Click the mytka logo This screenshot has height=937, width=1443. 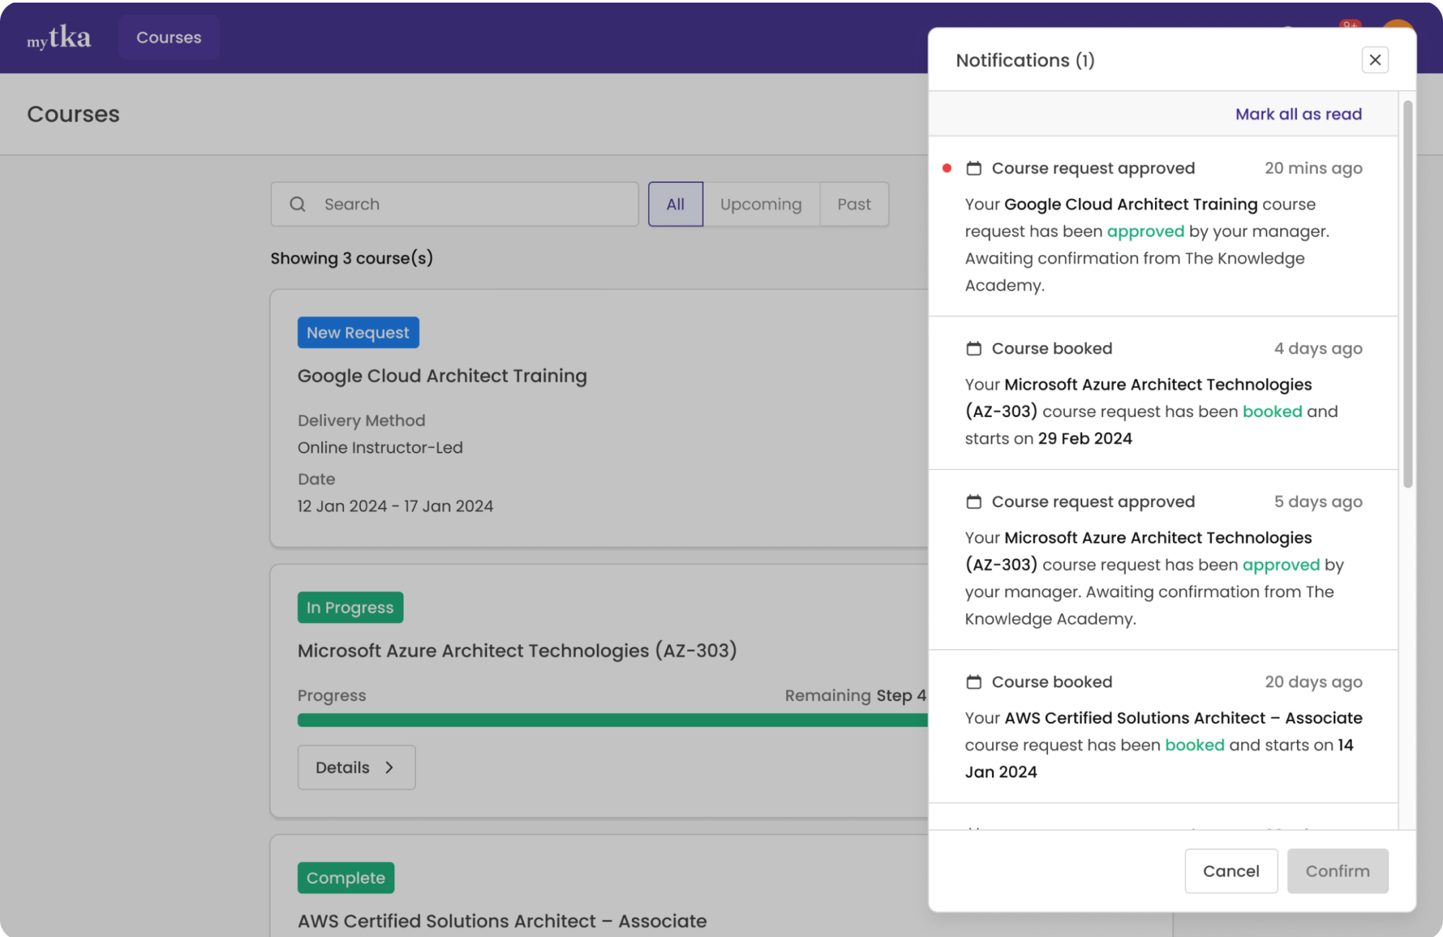(x=59, y=37)
